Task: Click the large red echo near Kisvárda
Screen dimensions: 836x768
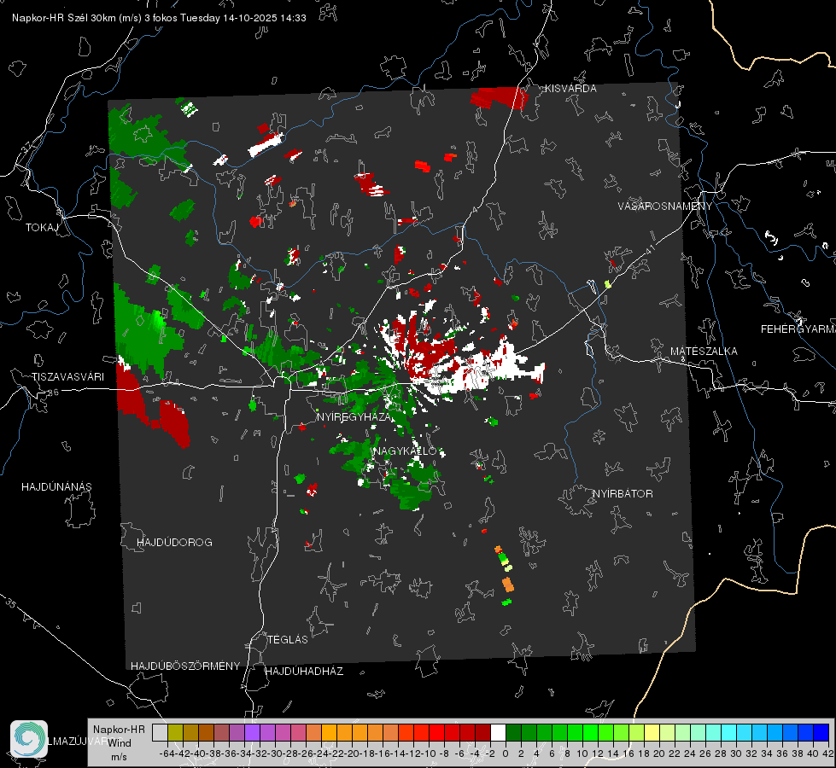Action: [499, 98]
